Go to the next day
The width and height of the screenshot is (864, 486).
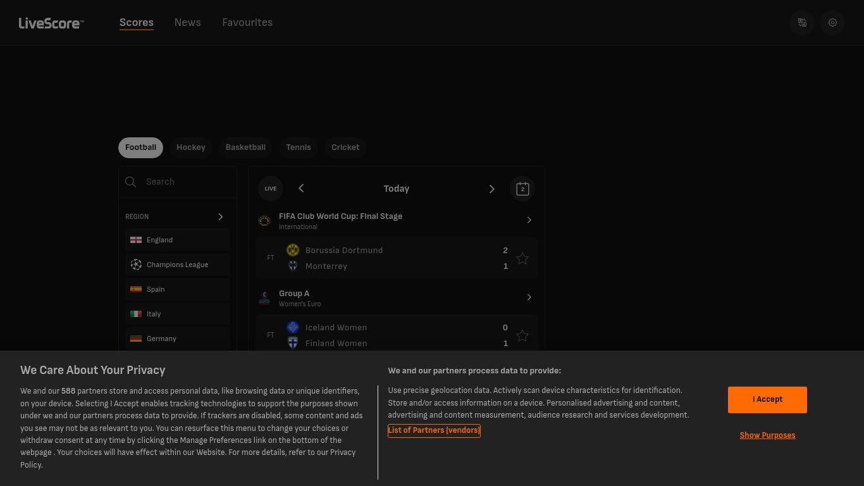tap(491, 189)
